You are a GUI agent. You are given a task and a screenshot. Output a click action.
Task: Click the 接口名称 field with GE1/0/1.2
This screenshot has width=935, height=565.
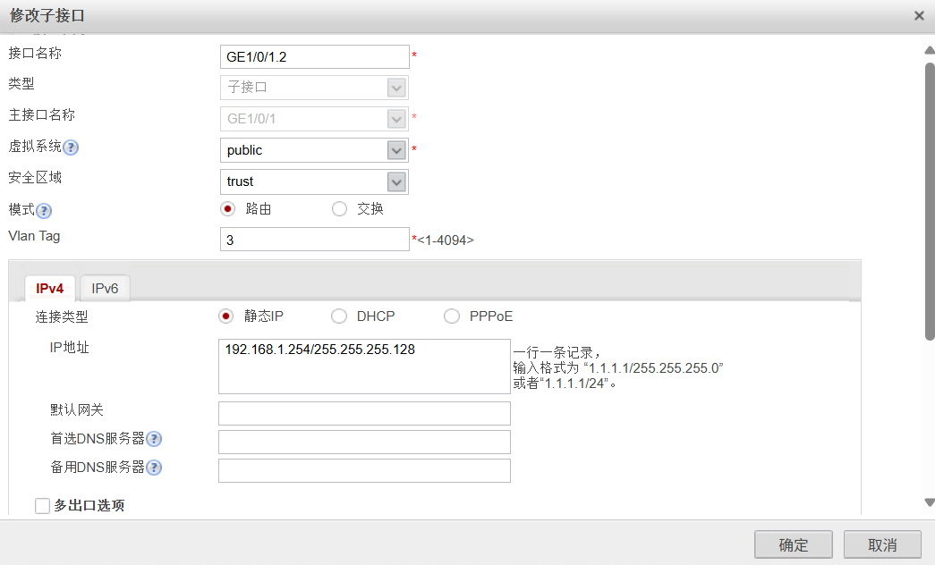(x=314, y=56)
